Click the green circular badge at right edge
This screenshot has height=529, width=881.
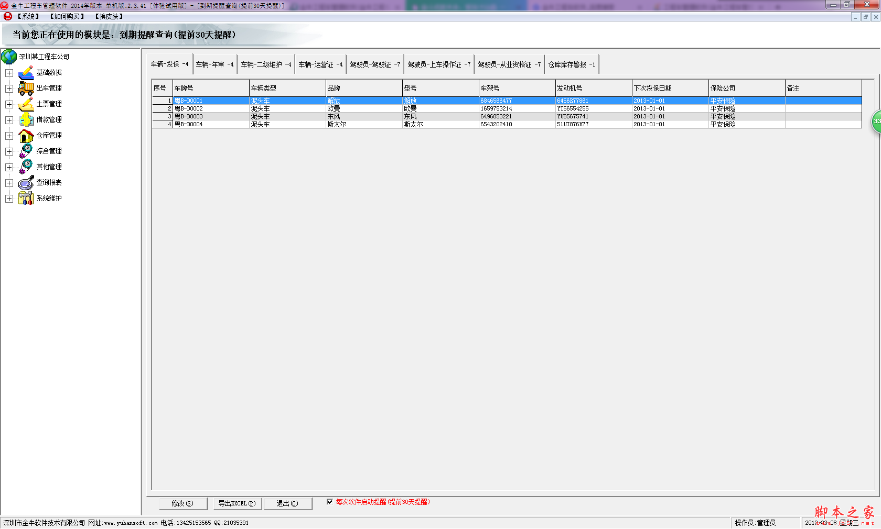pyautogui.click(x=876, y=122)
